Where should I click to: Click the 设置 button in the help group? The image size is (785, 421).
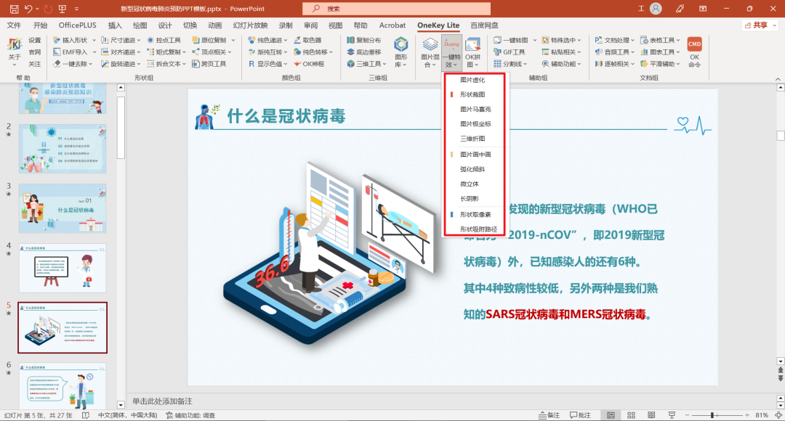click(35, 40)
